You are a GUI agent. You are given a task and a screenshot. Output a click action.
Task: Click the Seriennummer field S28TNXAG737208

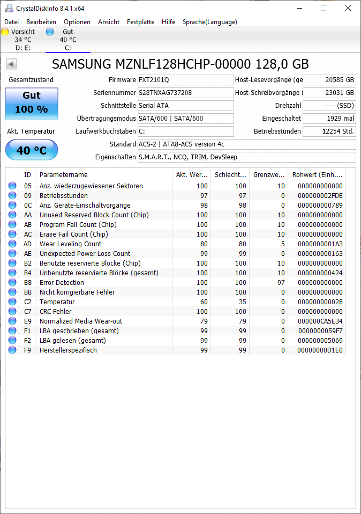185,93
